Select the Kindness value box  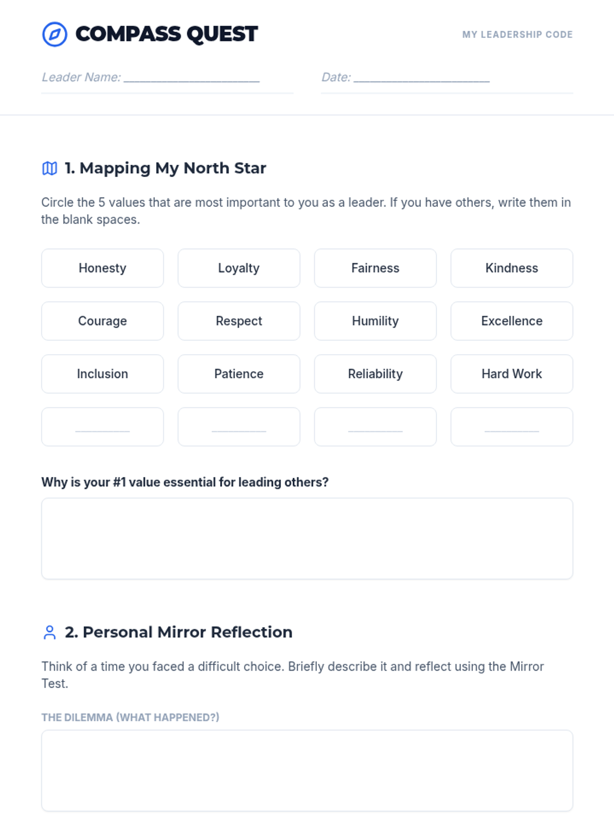512,268
